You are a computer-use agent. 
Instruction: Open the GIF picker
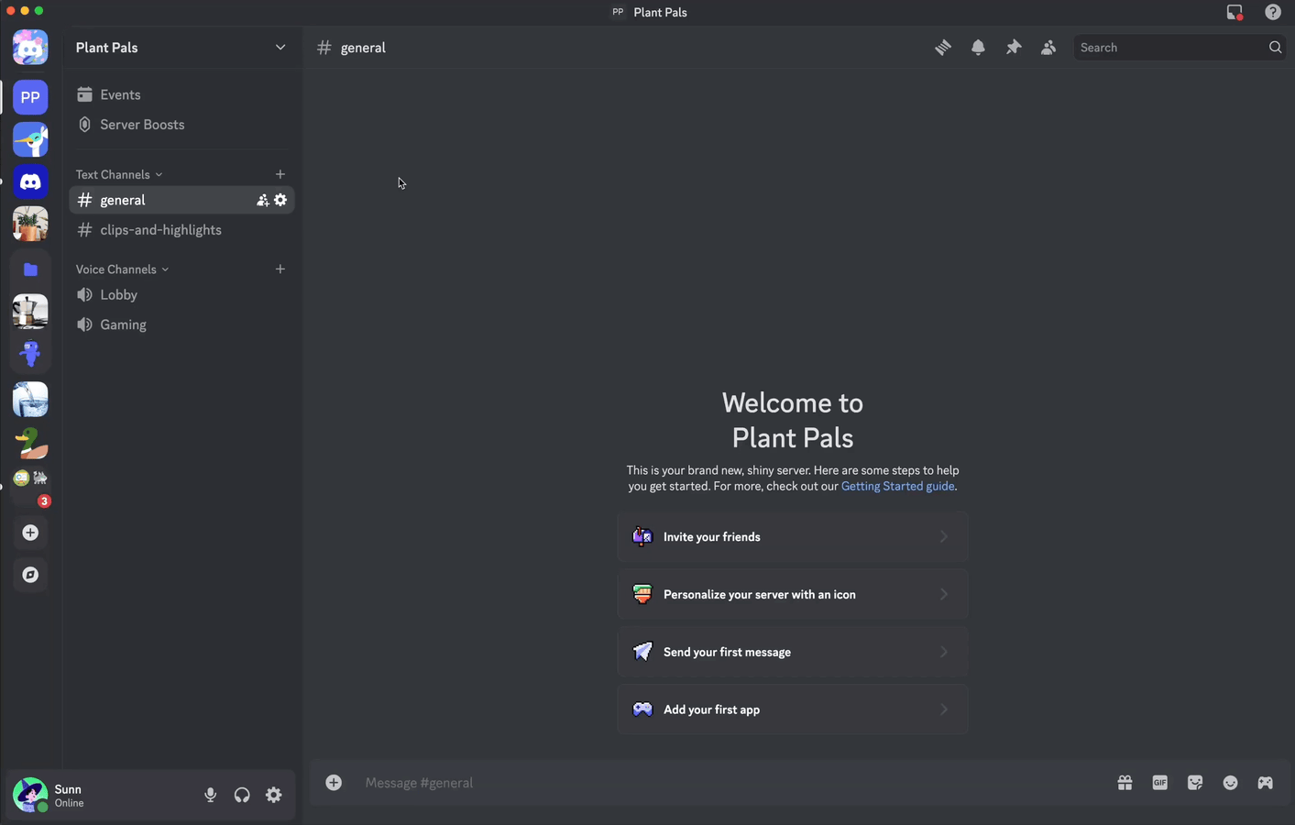pyautogui.click(x=1160, y=783)
